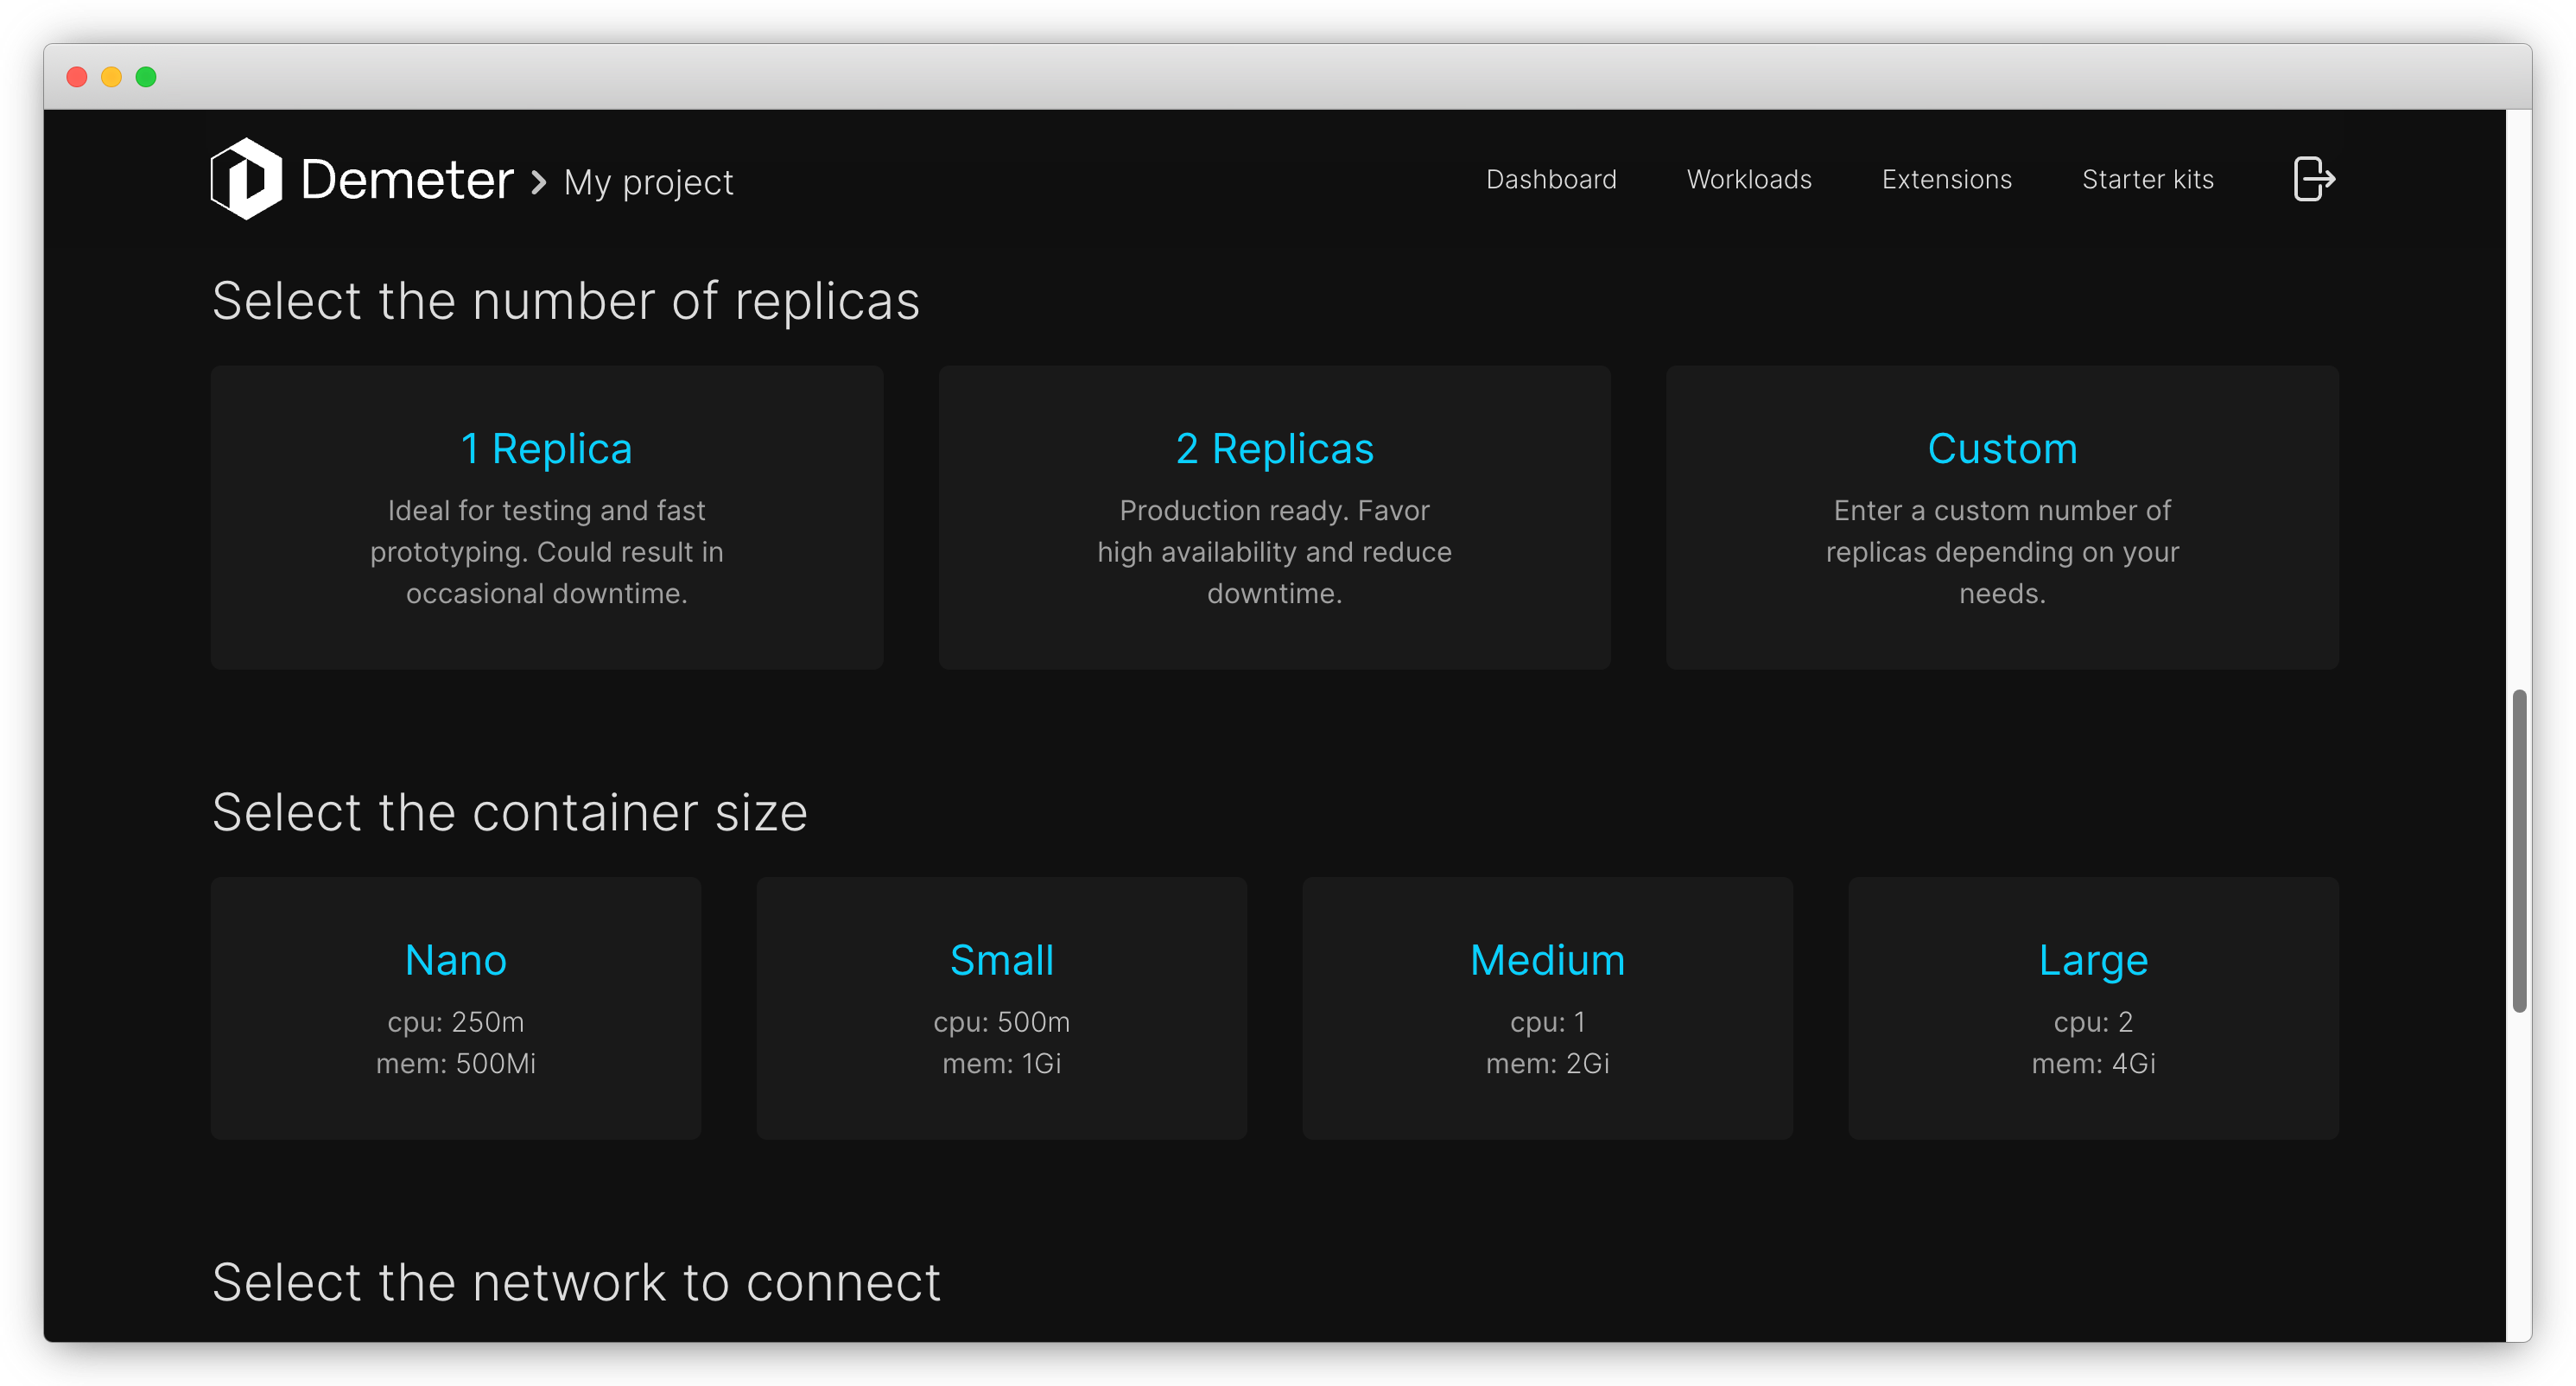Select the Nano container size
The width and height of the screenshot is (2576, 1386).
456,1008
